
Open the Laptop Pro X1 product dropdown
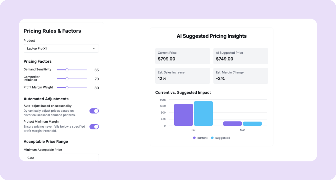tap(61, 48)
